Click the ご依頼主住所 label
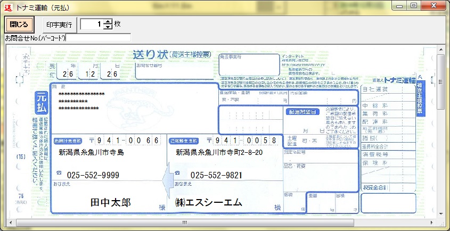This screenshot has width=450, height=231. pos(184,141)
